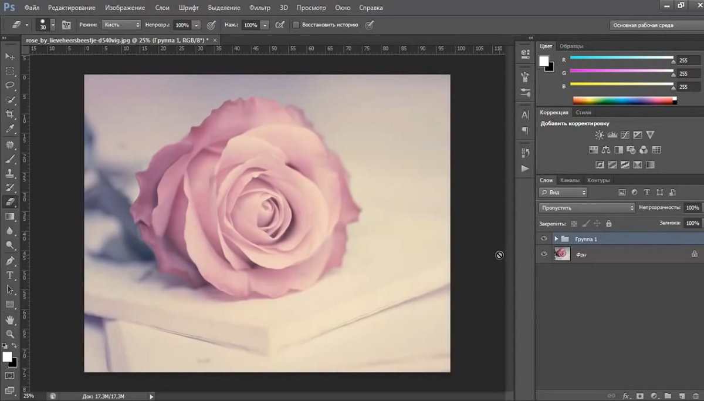Screen dimensions: 704x401
Task: Activate the Hand tool
Action: pos(10,319)
